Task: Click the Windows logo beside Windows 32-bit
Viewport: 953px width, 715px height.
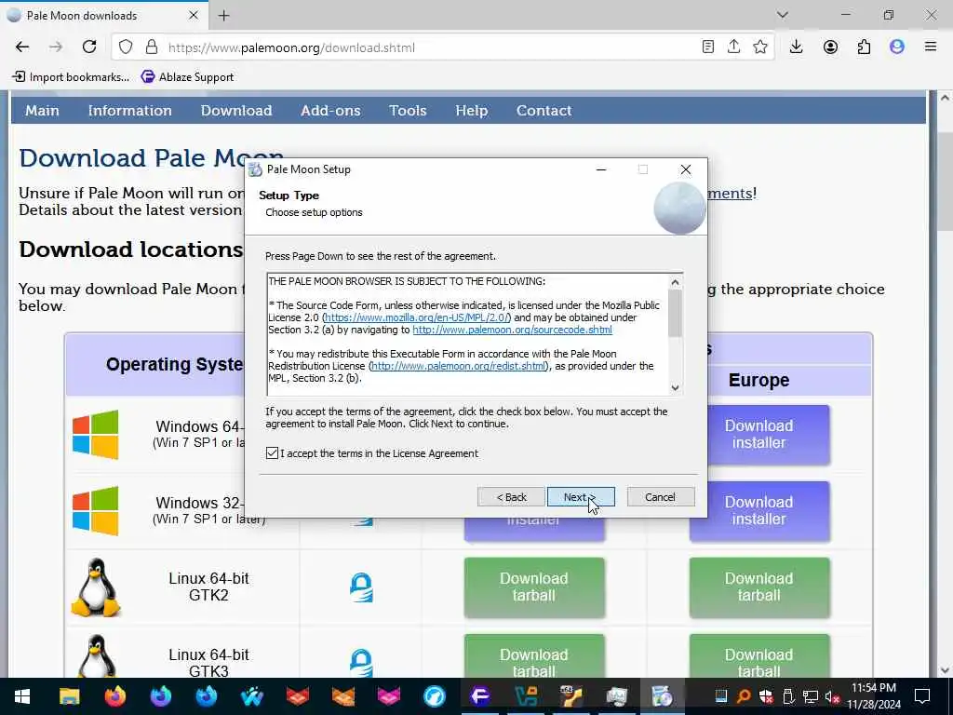Action: pyautogui.click(x=96, y=511)
